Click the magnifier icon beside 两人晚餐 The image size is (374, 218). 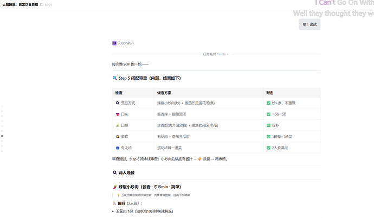point(114,172)
